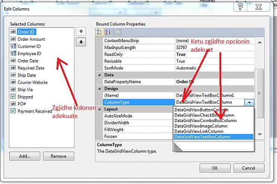This screenshot has height=184, width=277.
Task: Move selected column down with arrow button
Action: click(81, 42)
